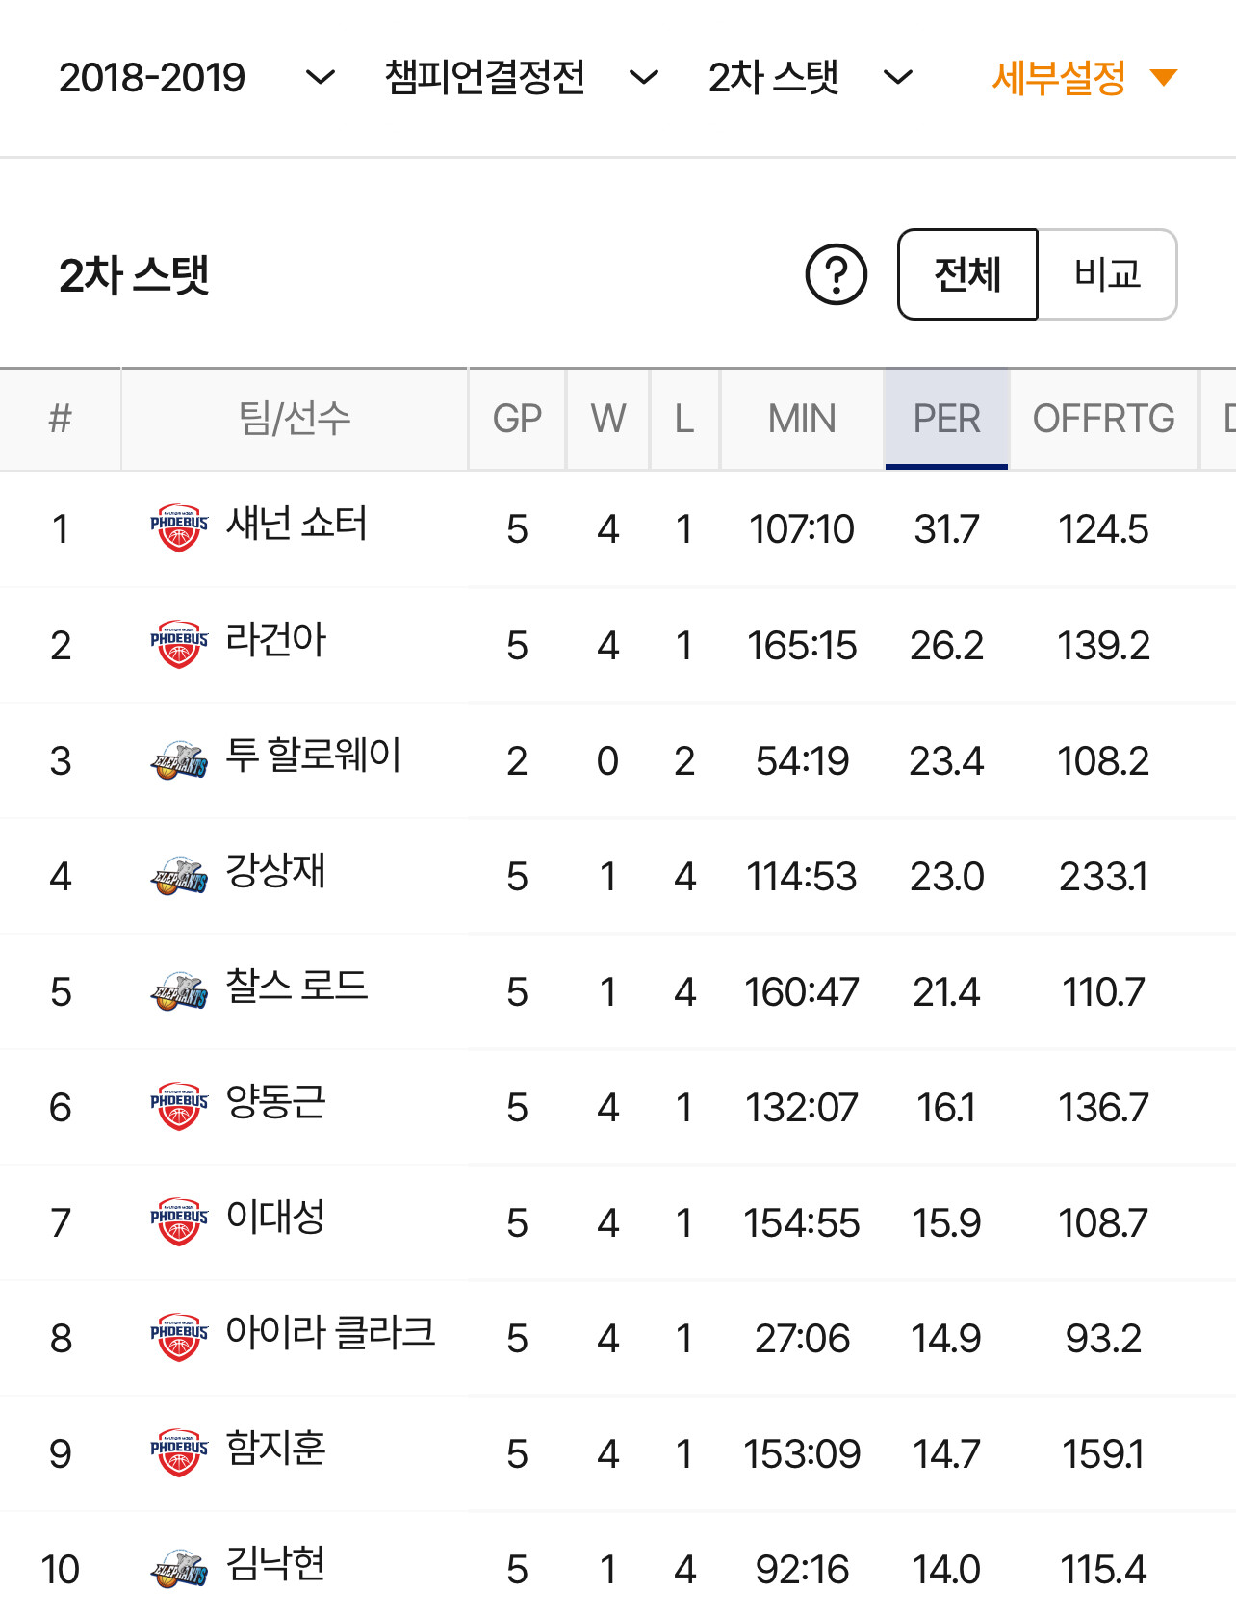Open the 챔피언결정전 round dropdown

tap(521, 77)
